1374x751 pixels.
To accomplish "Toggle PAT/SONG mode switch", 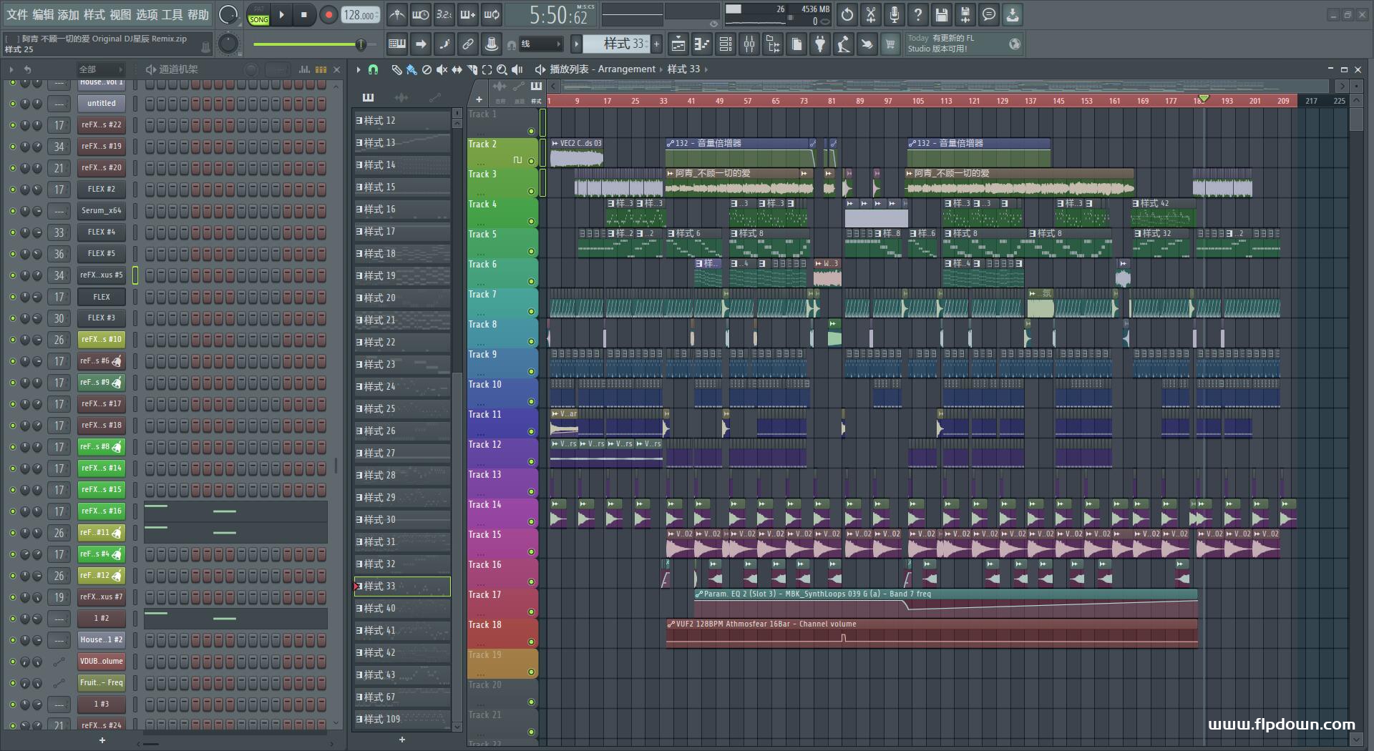I will pos(259,15).
